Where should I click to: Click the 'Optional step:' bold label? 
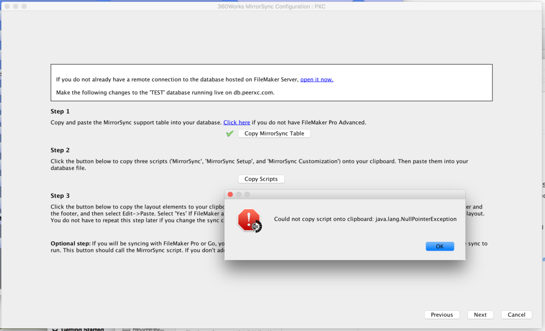click(70, 243)
